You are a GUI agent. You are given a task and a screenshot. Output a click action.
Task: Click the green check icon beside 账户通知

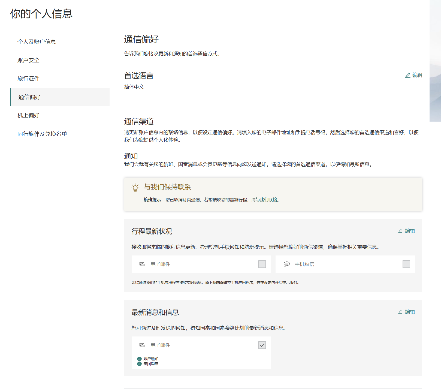[139, 359]
